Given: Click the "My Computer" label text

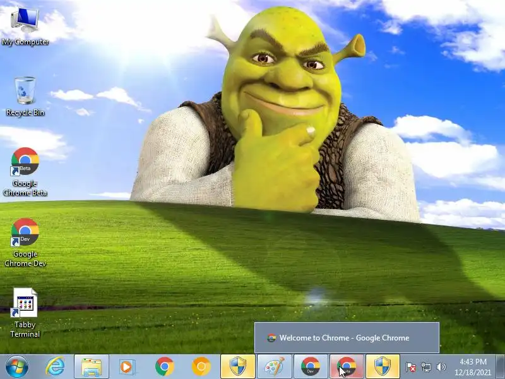Looking at the screenshot, I should coord(25,42).
